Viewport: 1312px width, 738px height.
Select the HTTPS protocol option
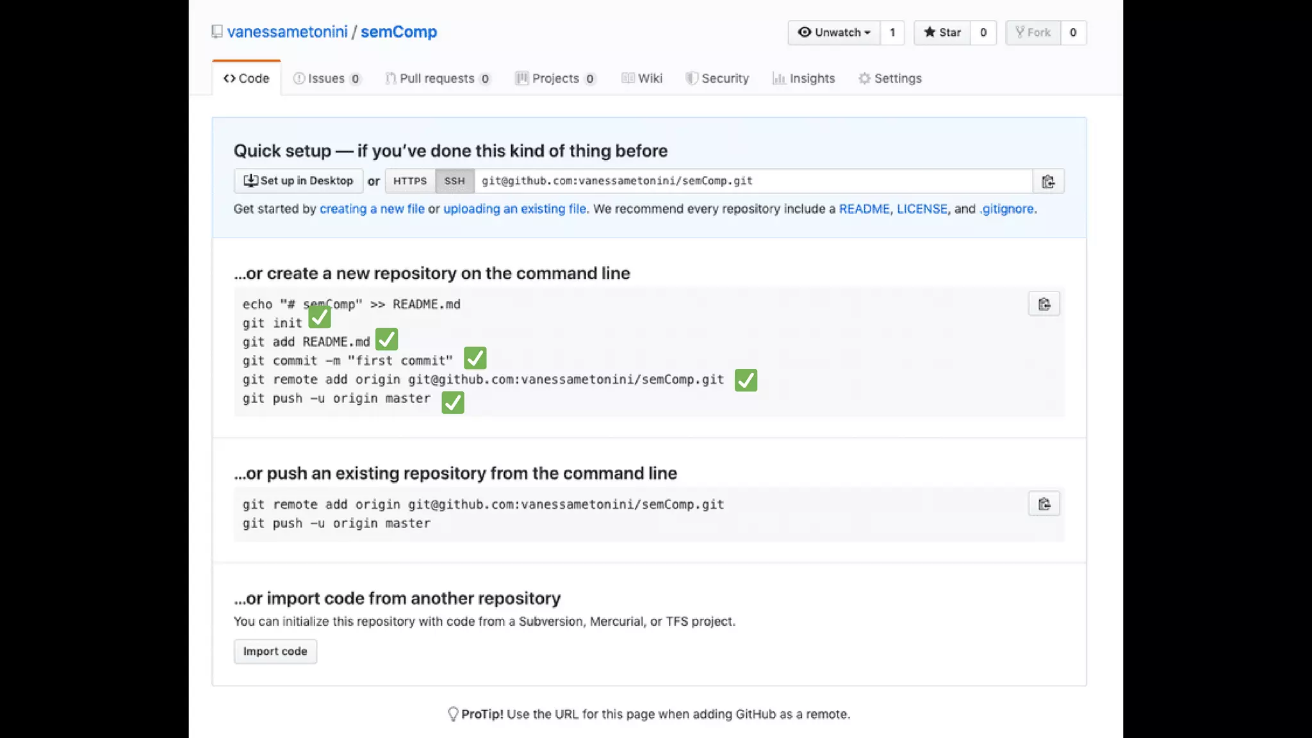[x=410, y=181]
